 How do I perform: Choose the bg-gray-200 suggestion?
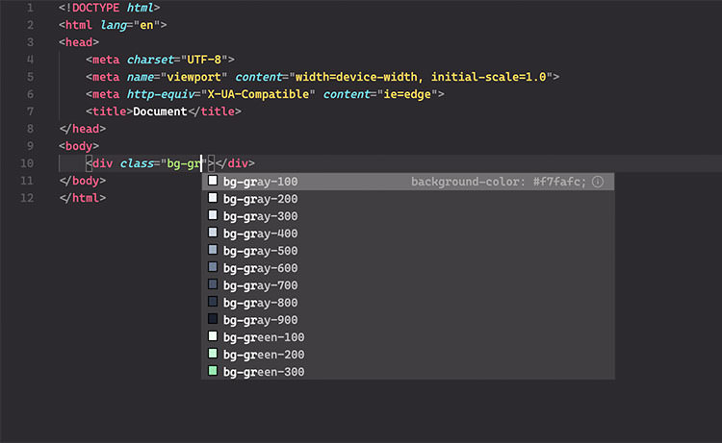click(408, 199)
